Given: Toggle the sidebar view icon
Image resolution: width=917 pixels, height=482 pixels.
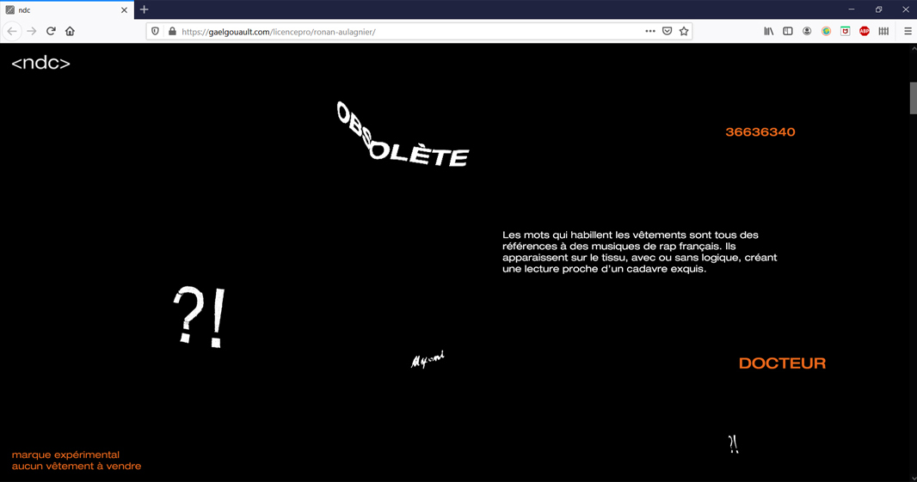Looking at the screenshot, I should [787, 32].
